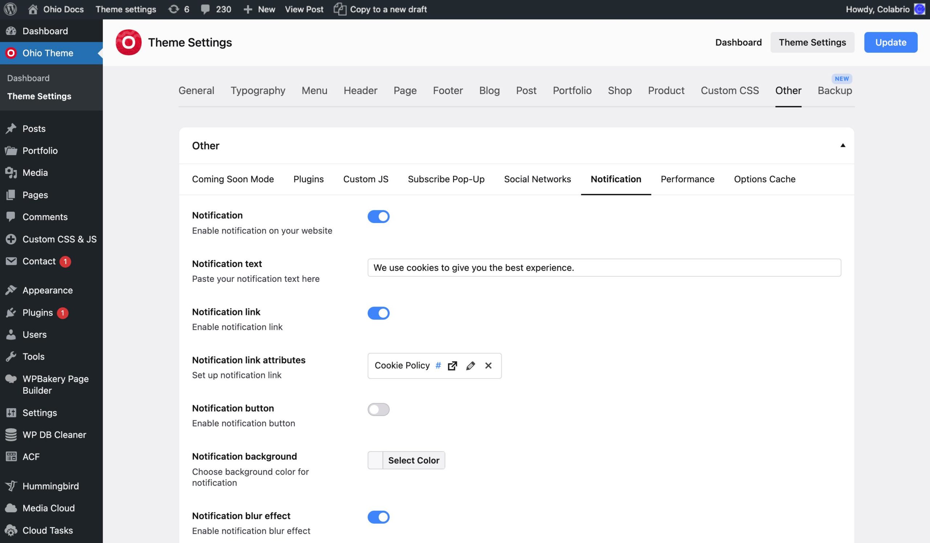Screen dimensions: 930x543
Task: Click the Select Color button
Action: [414, 461]
